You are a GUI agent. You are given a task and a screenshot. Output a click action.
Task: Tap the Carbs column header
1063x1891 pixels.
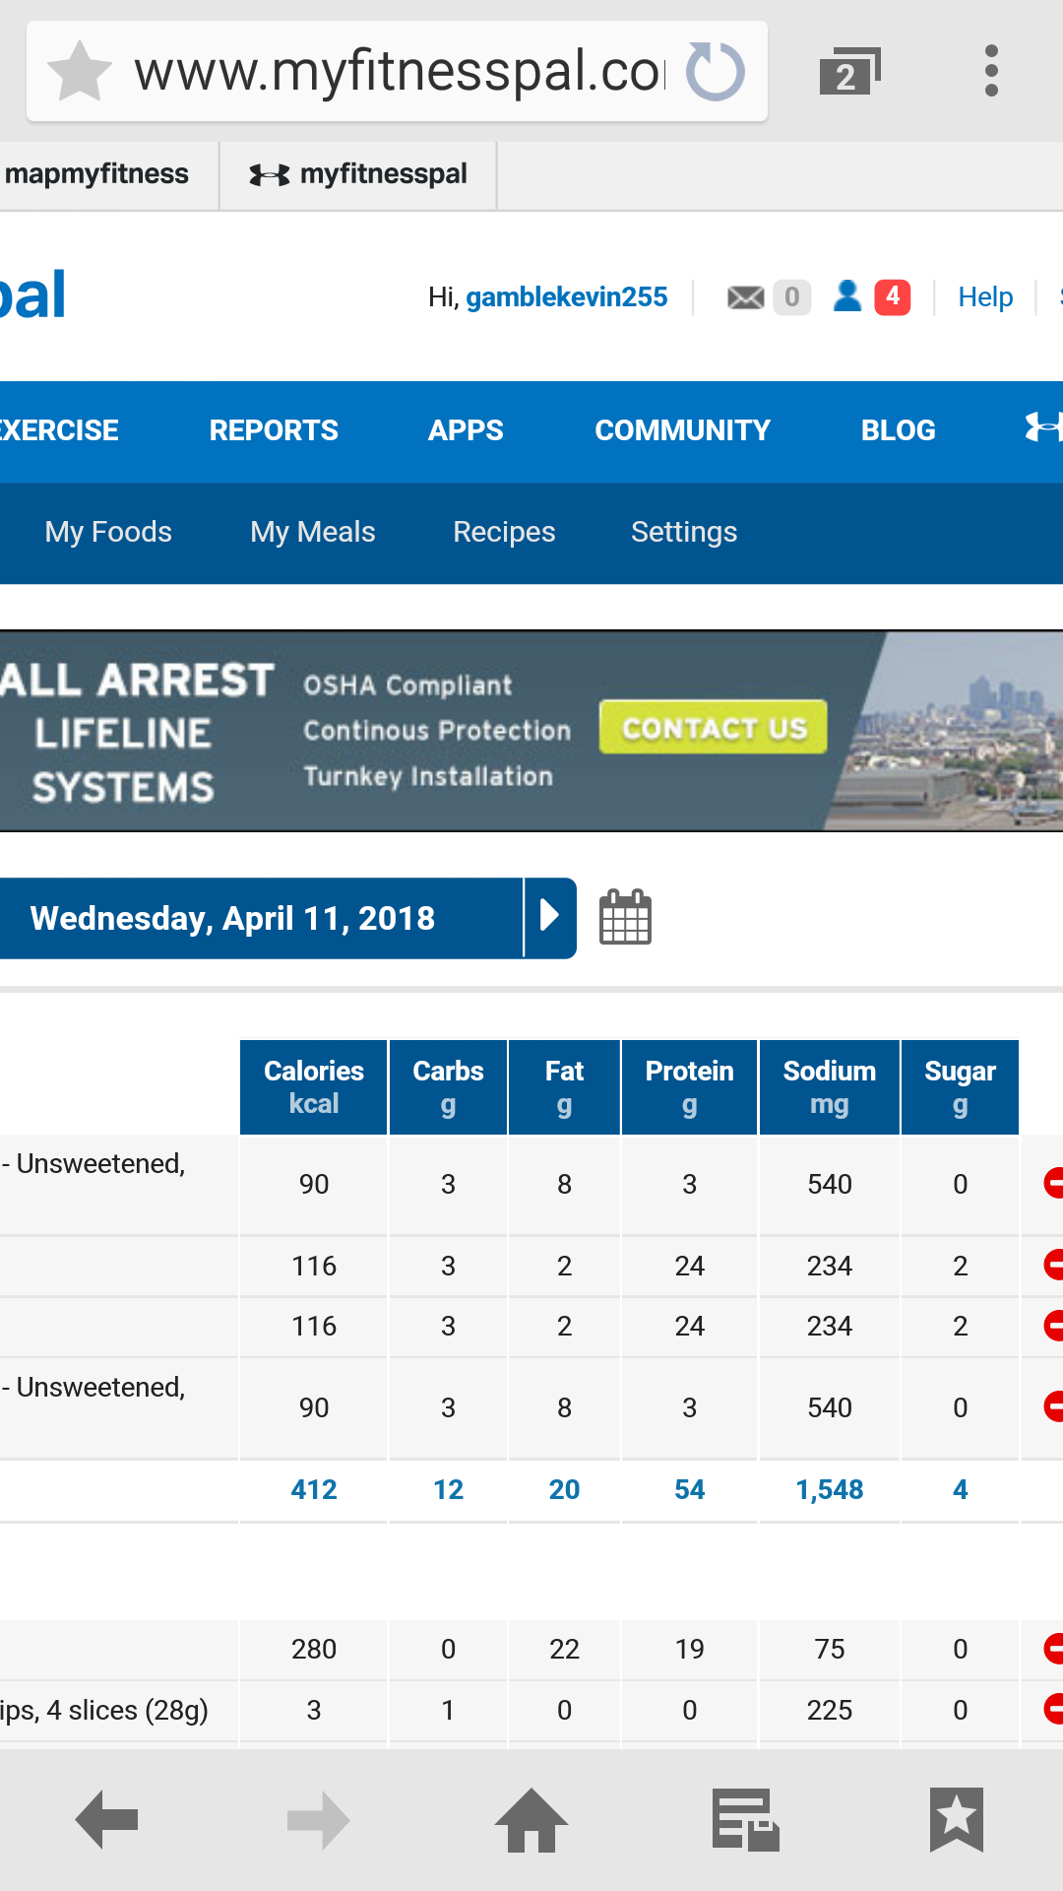[x=448, y=1087]
